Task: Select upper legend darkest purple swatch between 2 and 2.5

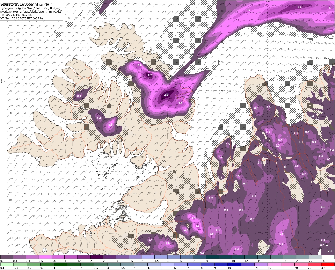Action: tap(97, 257)
